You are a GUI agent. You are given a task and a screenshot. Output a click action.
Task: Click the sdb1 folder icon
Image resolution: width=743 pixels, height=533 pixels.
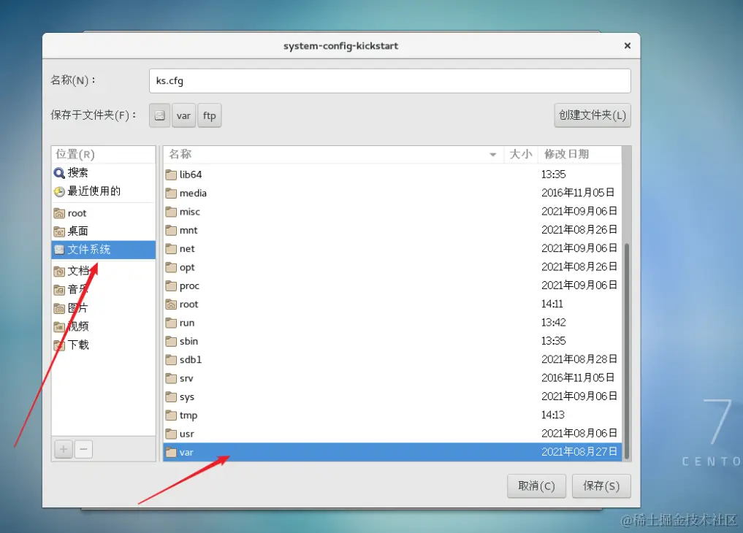pyautogui.click(x=171, y=360)
